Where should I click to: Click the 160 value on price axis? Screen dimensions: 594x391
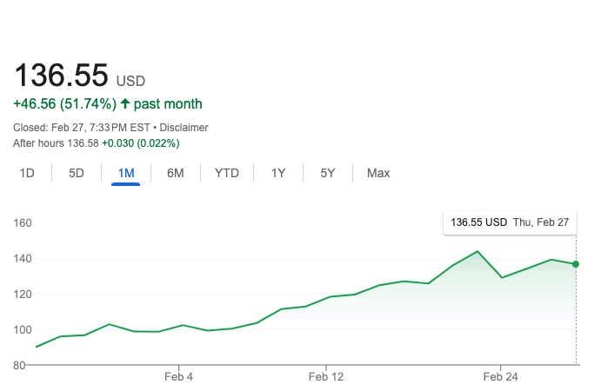23,222
